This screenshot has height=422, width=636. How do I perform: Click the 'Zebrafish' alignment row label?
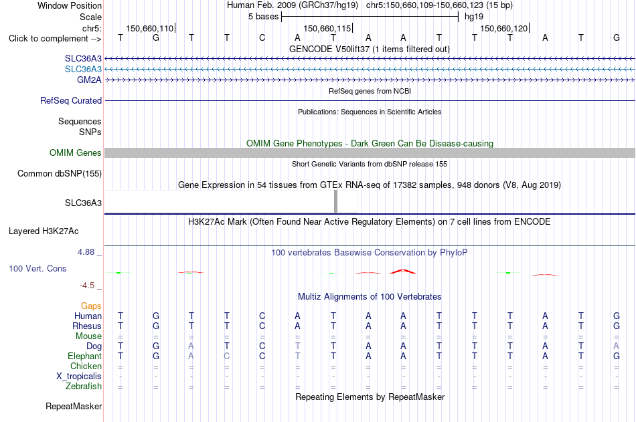point(84,387)
